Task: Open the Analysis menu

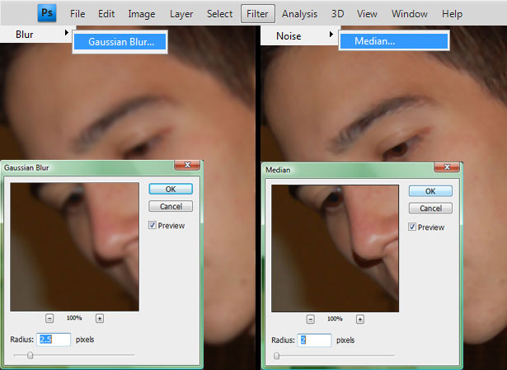Action: pos(300,14)
